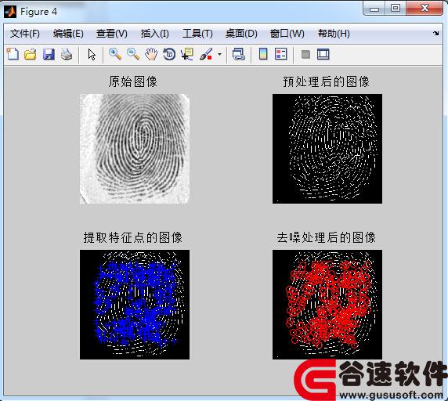448x401 pixels.
Task: Insert Colorbar using toolbar icon
Action: point(263,54)
